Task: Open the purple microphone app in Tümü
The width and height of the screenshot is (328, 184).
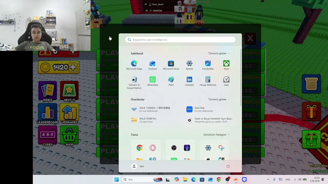Action: click(x=187, y=148)
